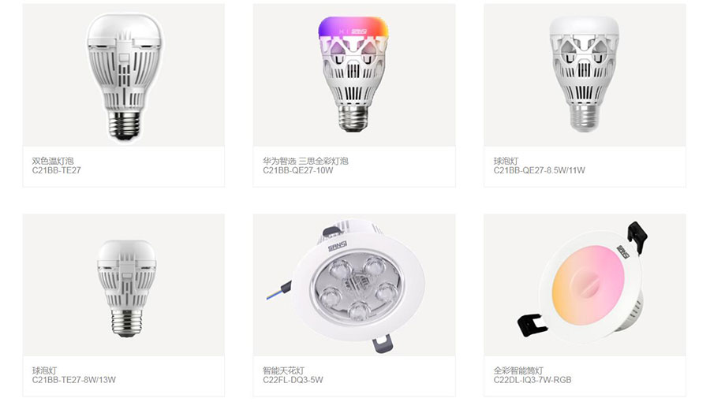Click the C21BB-TE27-8W/13W model number
Screen dimensions: 710x402
pyautogui.click(x=74, y=380)
